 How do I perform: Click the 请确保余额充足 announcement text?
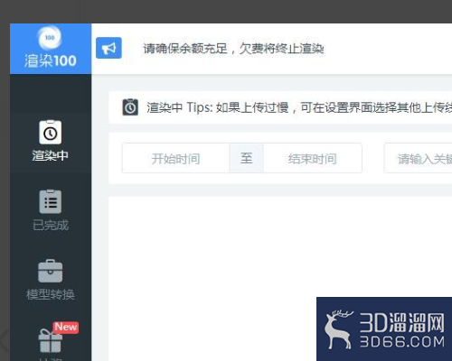[233, 49]
